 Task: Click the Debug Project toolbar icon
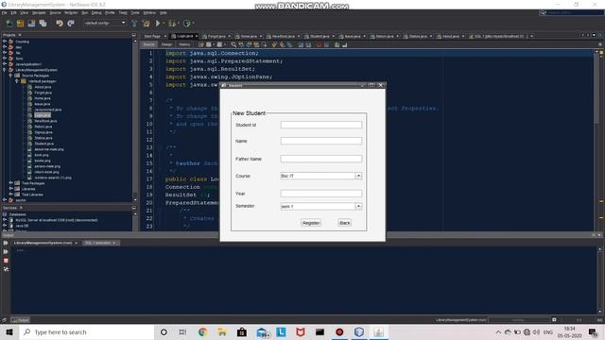(172, 23)
